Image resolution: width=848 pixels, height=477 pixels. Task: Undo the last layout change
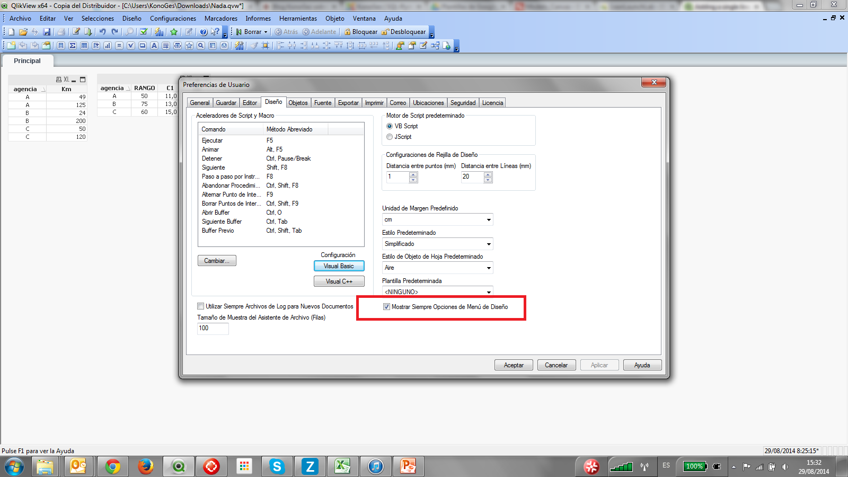coord(102,32)
